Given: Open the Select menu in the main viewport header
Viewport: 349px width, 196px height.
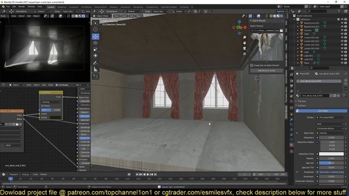Looking at the screenshot, I should [x=124, y=16].
